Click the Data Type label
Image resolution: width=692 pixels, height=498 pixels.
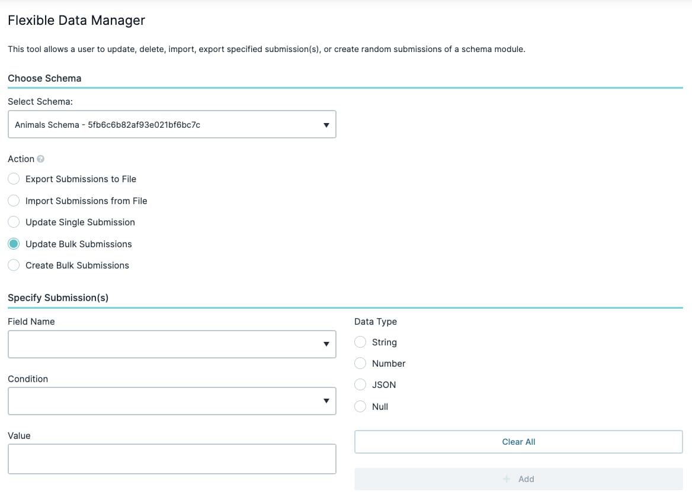click(376, 322)
